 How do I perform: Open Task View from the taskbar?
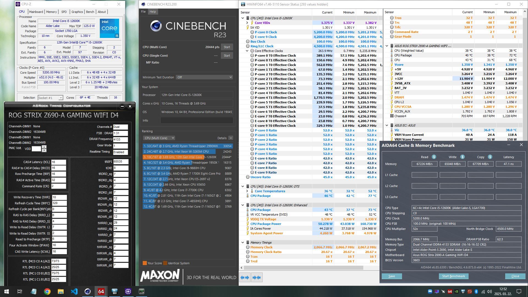pos(20,291)
